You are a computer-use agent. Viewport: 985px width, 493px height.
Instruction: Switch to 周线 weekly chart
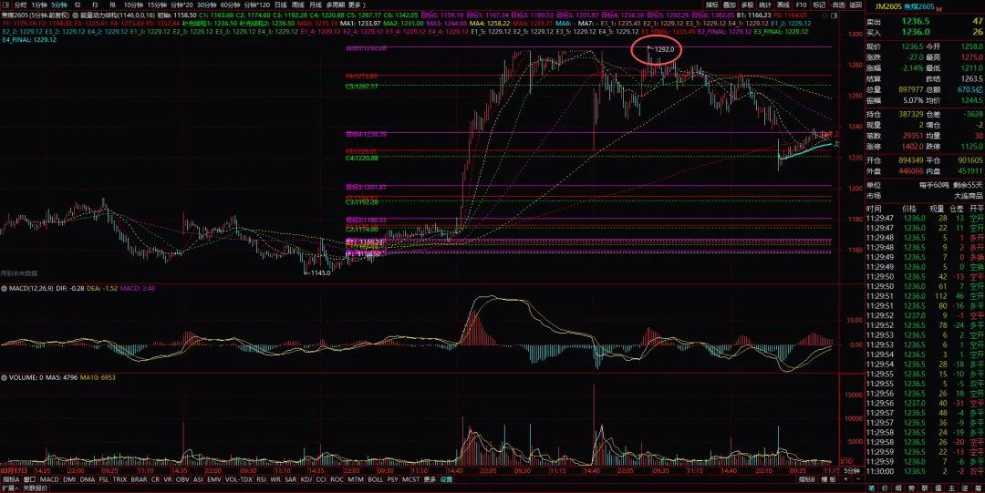[297, 5]
